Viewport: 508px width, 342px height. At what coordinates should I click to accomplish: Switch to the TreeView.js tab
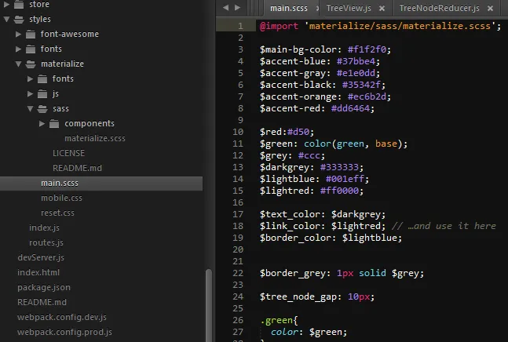pyautogui.click(x=349, y=8)
